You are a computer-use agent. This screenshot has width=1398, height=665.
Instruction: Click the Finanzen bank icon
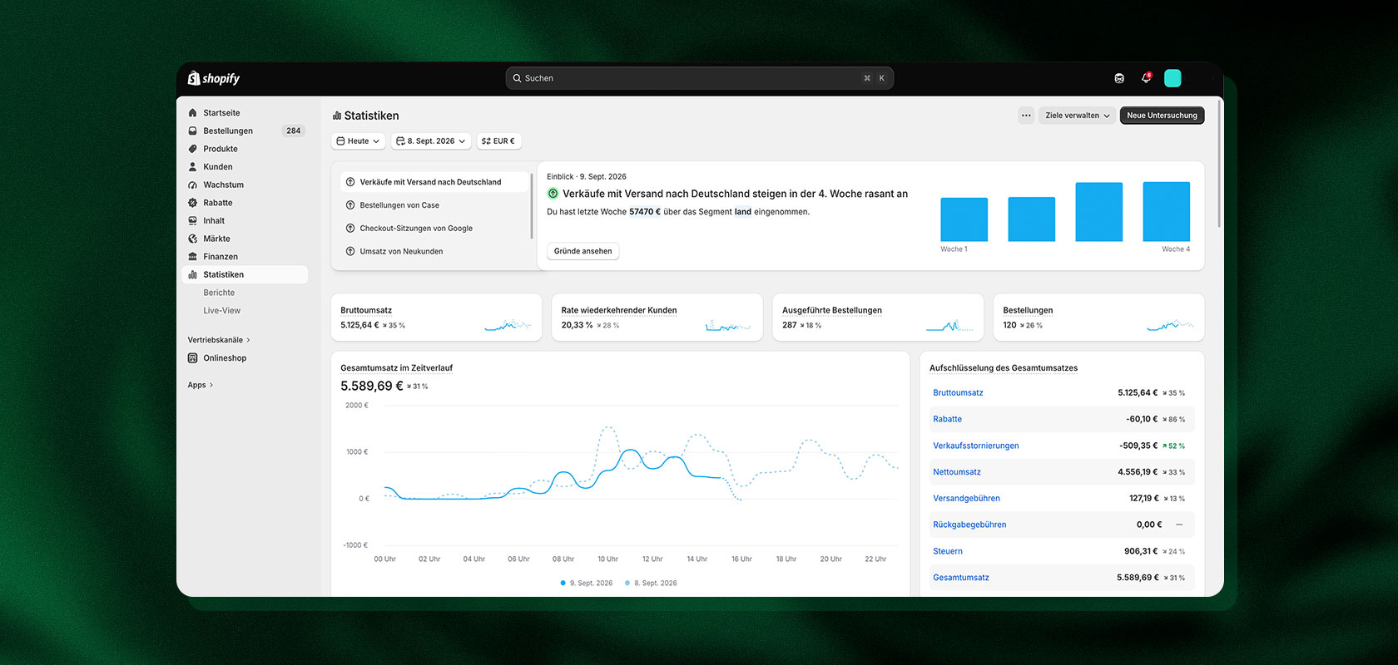[x=193, y=257]
